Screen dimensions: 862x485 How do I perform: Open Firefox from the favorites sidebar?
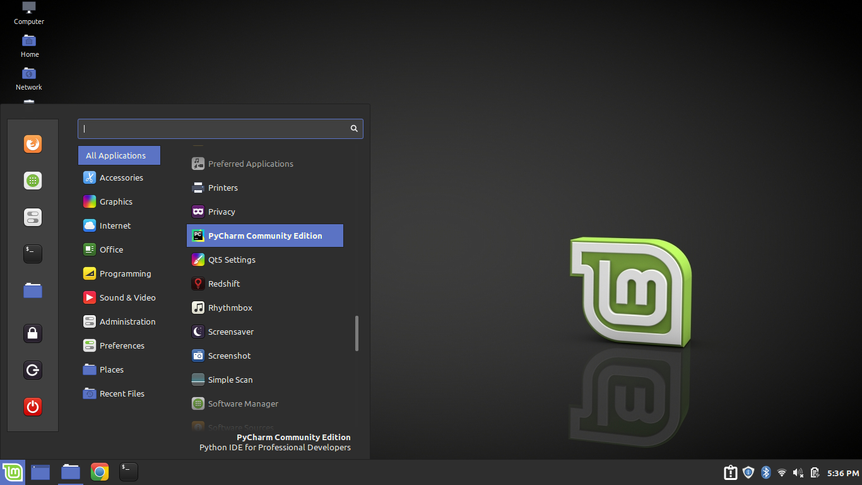pos(33,144)
